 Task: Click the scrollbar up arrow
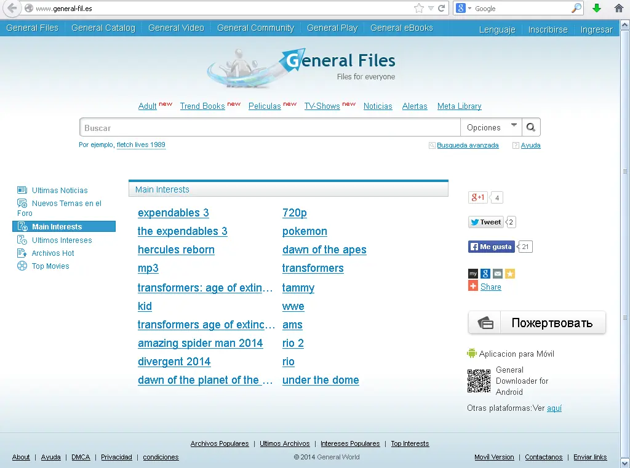click(x=625, y=25)
